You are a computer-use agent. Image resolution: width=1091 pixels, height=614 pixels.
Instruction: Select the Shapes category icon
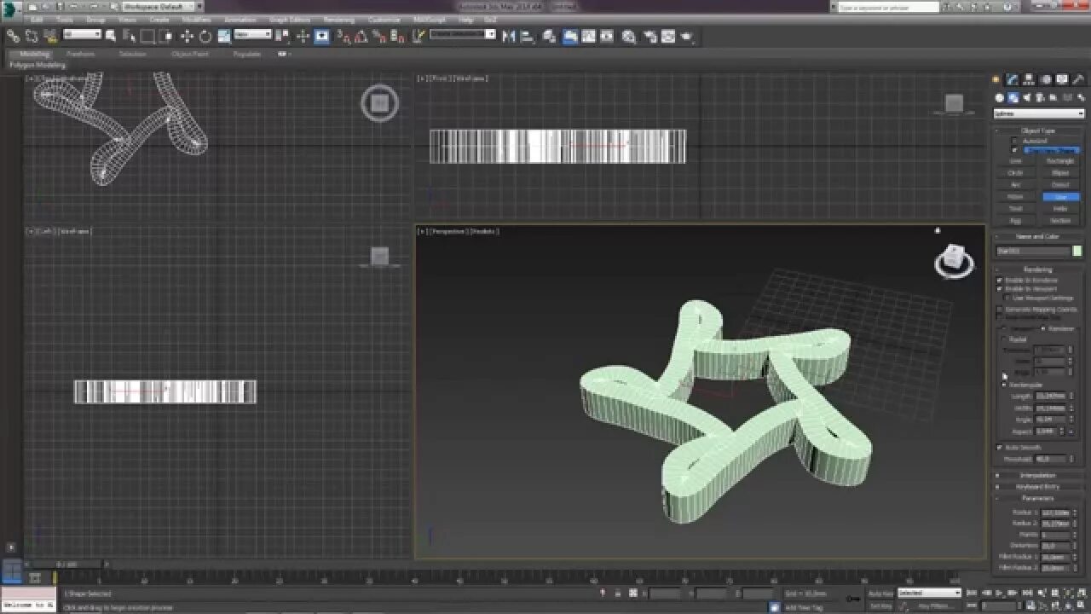(x=1013, y=98)
